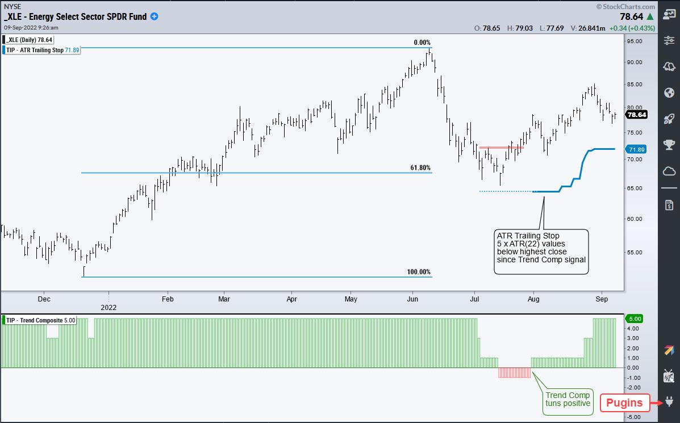Click the Jul label on date axis
The image size is (680, 423).
click(x=474, y=299)
